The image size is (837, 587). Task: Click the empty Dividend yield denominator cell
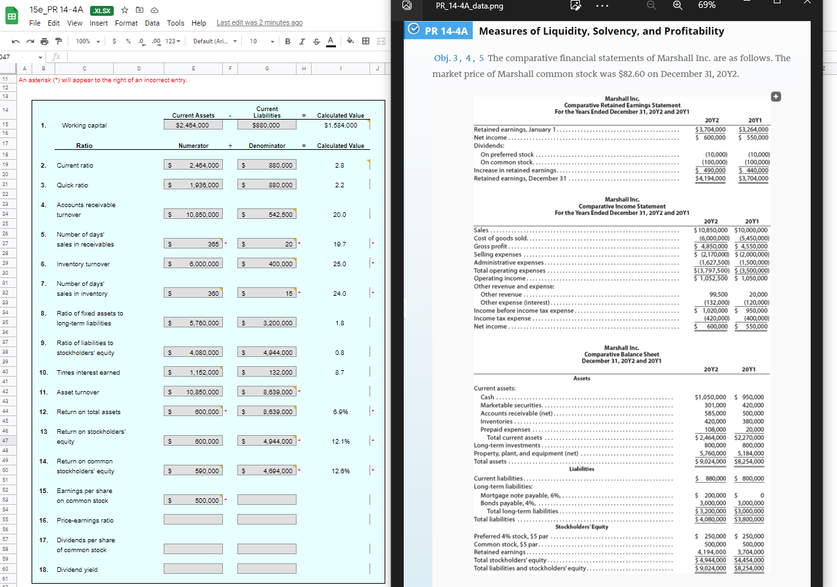point(267,569)
